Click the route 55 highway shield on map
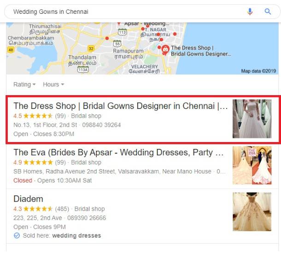Screen dimensions: 281x262 (117, 44)
